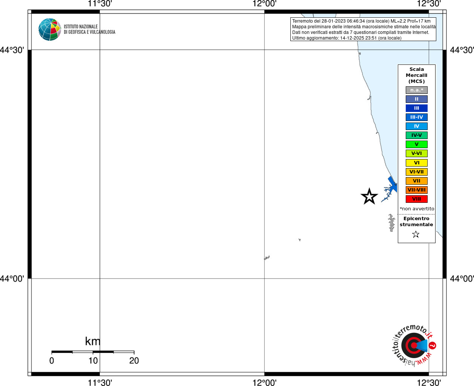Click the Mappa preliminare delle intensità line
Viewport: 474px width, 386px height.
tap(364, 27)
